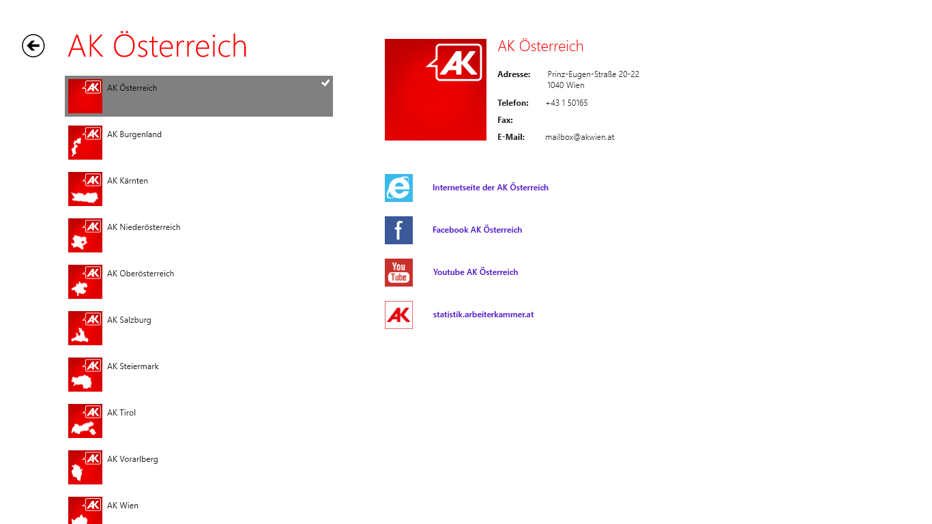
Task: Open Internetseite der AK Österreich link
Action: (x=491, y=188)
